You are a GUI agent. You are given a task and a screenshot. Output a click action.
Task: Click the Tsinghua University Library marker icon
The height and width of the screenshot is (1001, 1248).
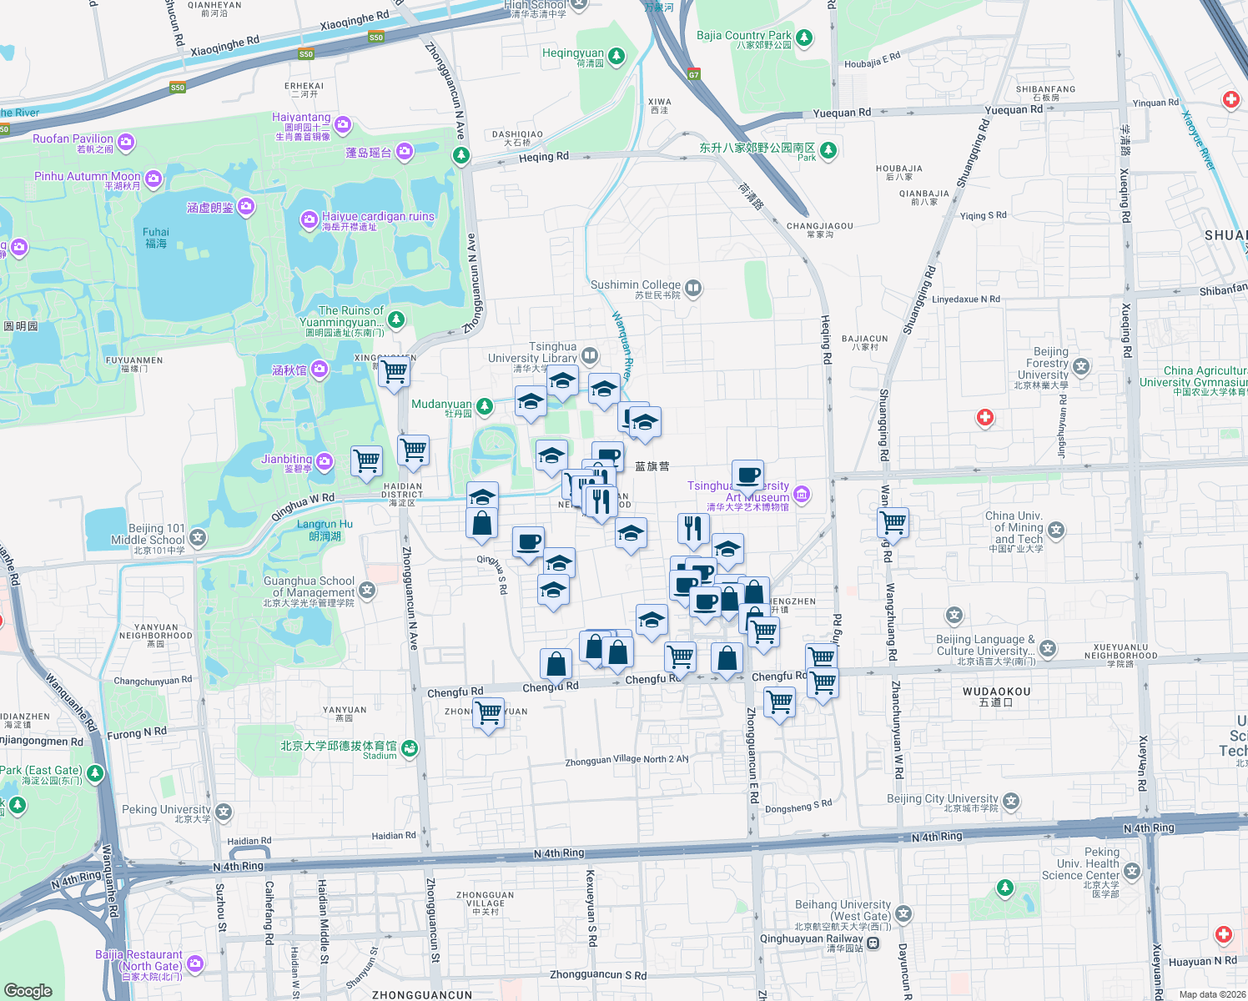[589, 356]
